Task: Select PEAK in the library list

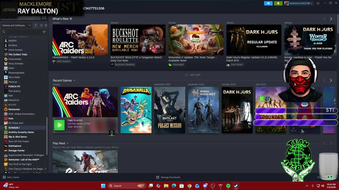Action: [x=11, y=68]
